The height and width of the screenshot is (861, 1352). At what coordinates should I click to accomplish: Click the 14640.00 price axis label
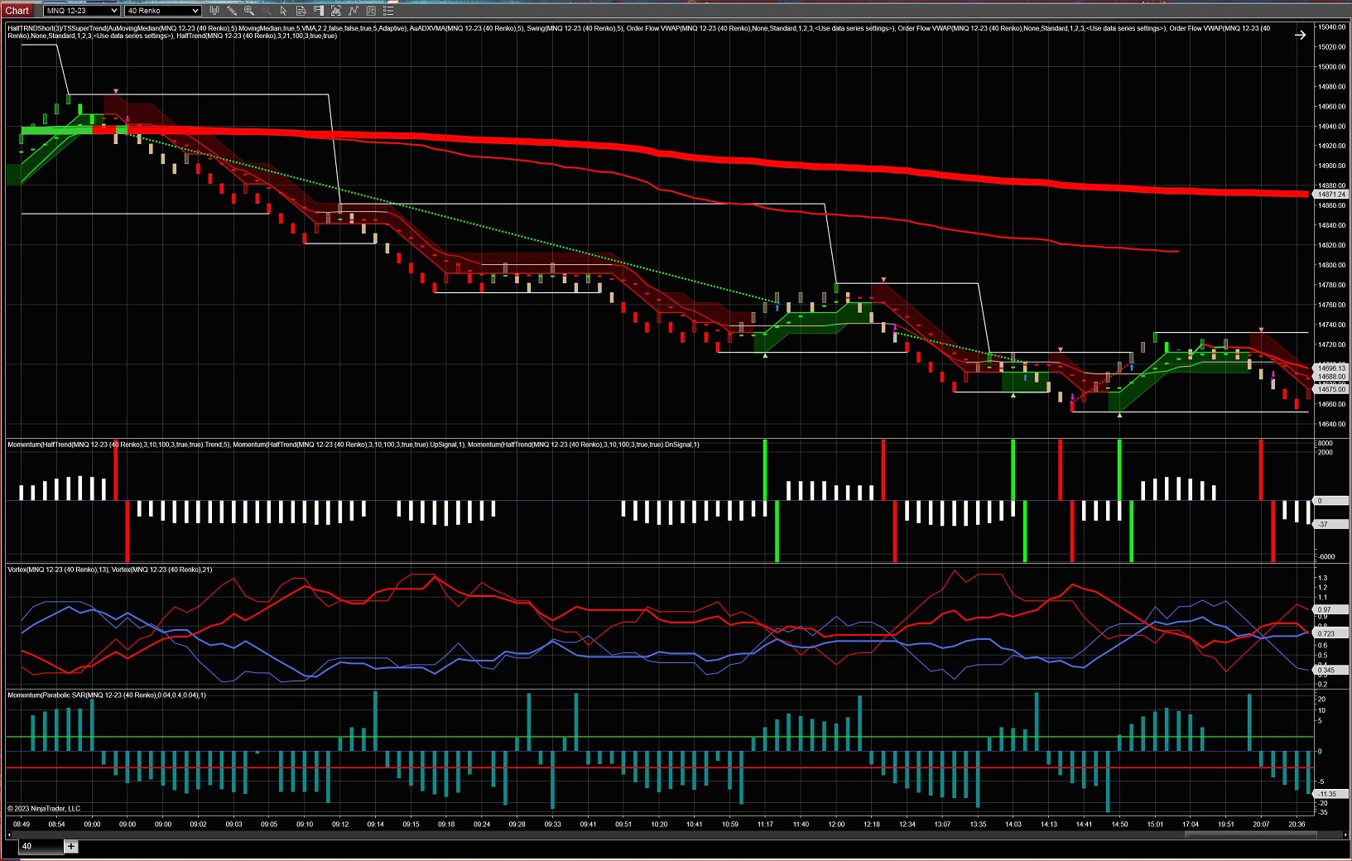[1332, 424]
